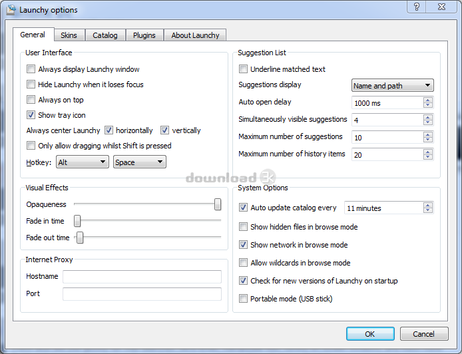Image resolution: width=462 pixels, height=354 pixels.
Task: Open the Catalog tab
Action: (x=105, y=35)
